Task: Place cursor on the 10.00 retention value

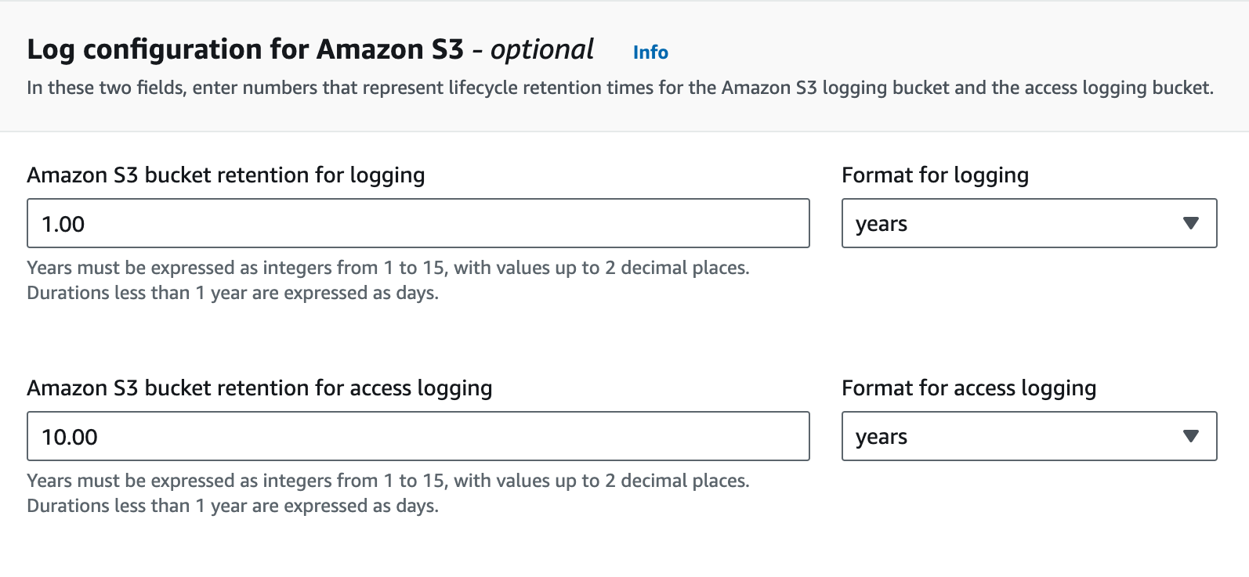Action: coord(70,437)
